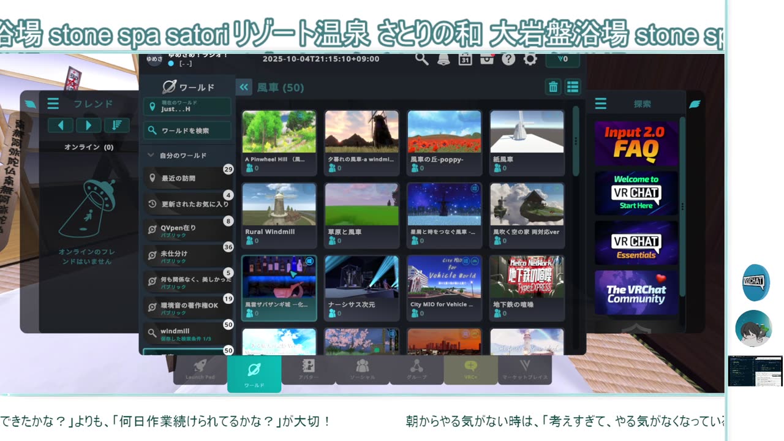
Task: Open the windmill saved search
Action: tap(187, 334)
